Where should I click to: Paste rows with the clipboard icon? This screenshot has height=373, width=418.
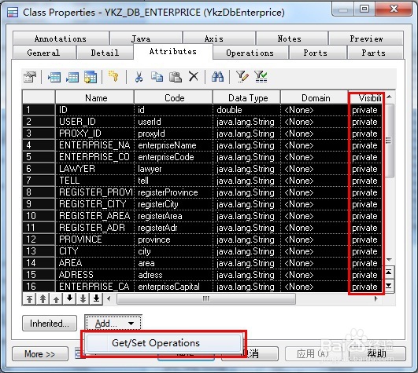pos(176,77)
